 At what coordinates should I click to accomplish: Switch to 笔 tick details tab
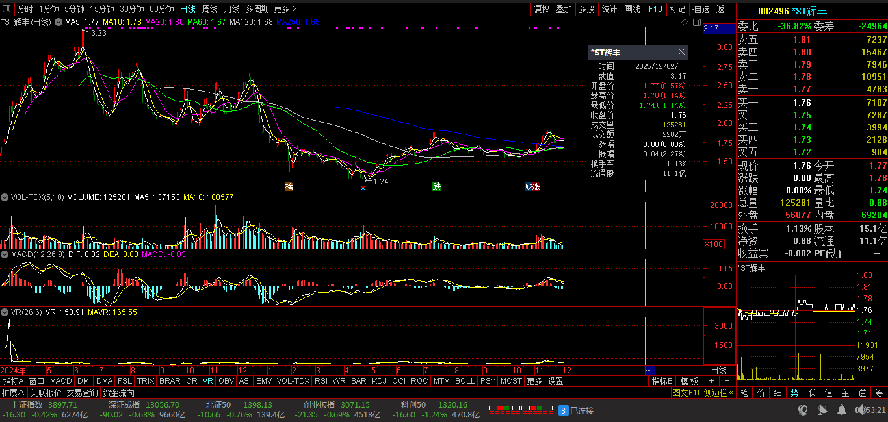click(x=744, y=393)
